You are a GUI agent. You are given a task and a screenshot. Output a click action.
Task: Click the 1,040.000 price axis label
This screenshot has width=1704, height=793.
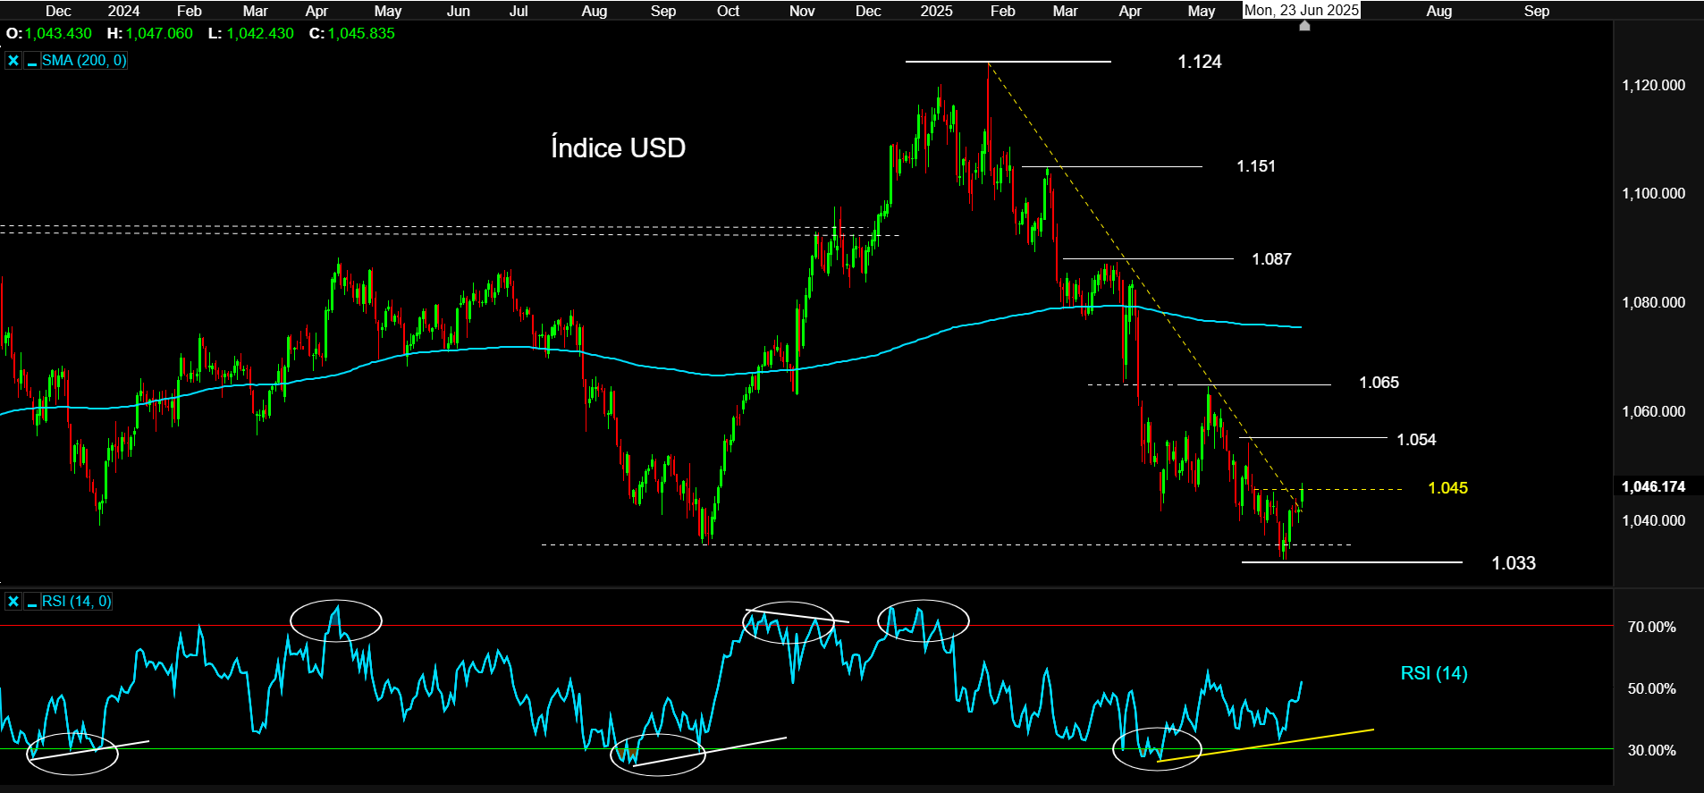pyautogui.click(x=1653, y=520)
